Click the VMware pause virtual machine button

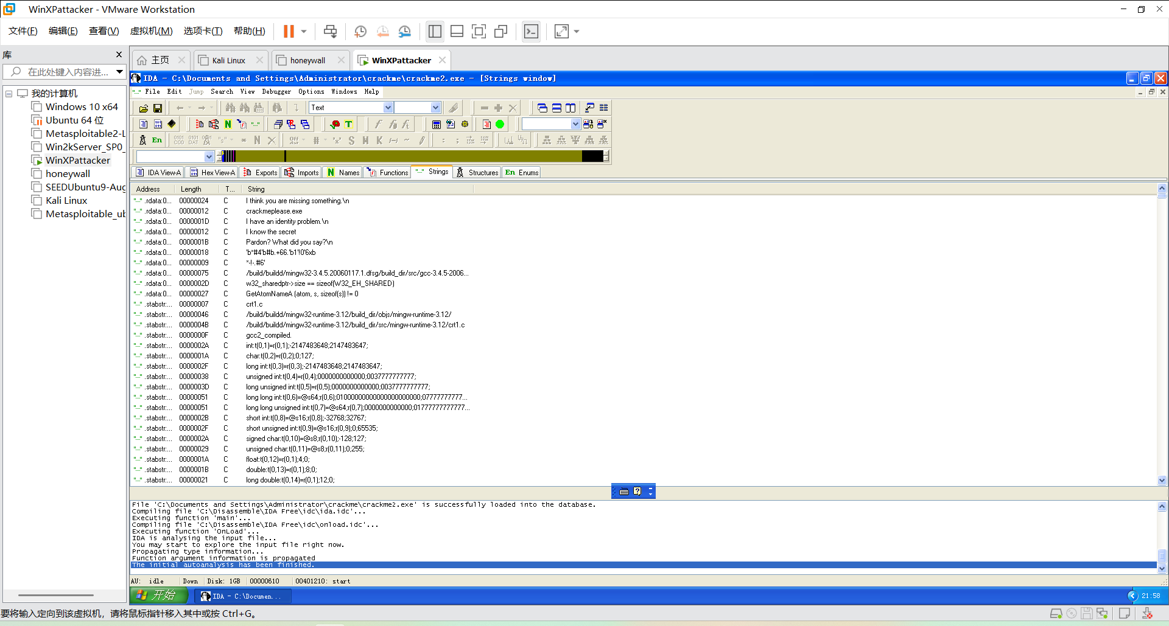pos(289,31)
